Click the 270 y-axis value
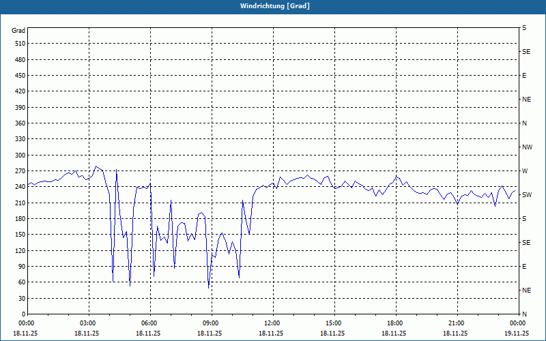The width and height of the screenshot is (546, 341). click(20, 171)
